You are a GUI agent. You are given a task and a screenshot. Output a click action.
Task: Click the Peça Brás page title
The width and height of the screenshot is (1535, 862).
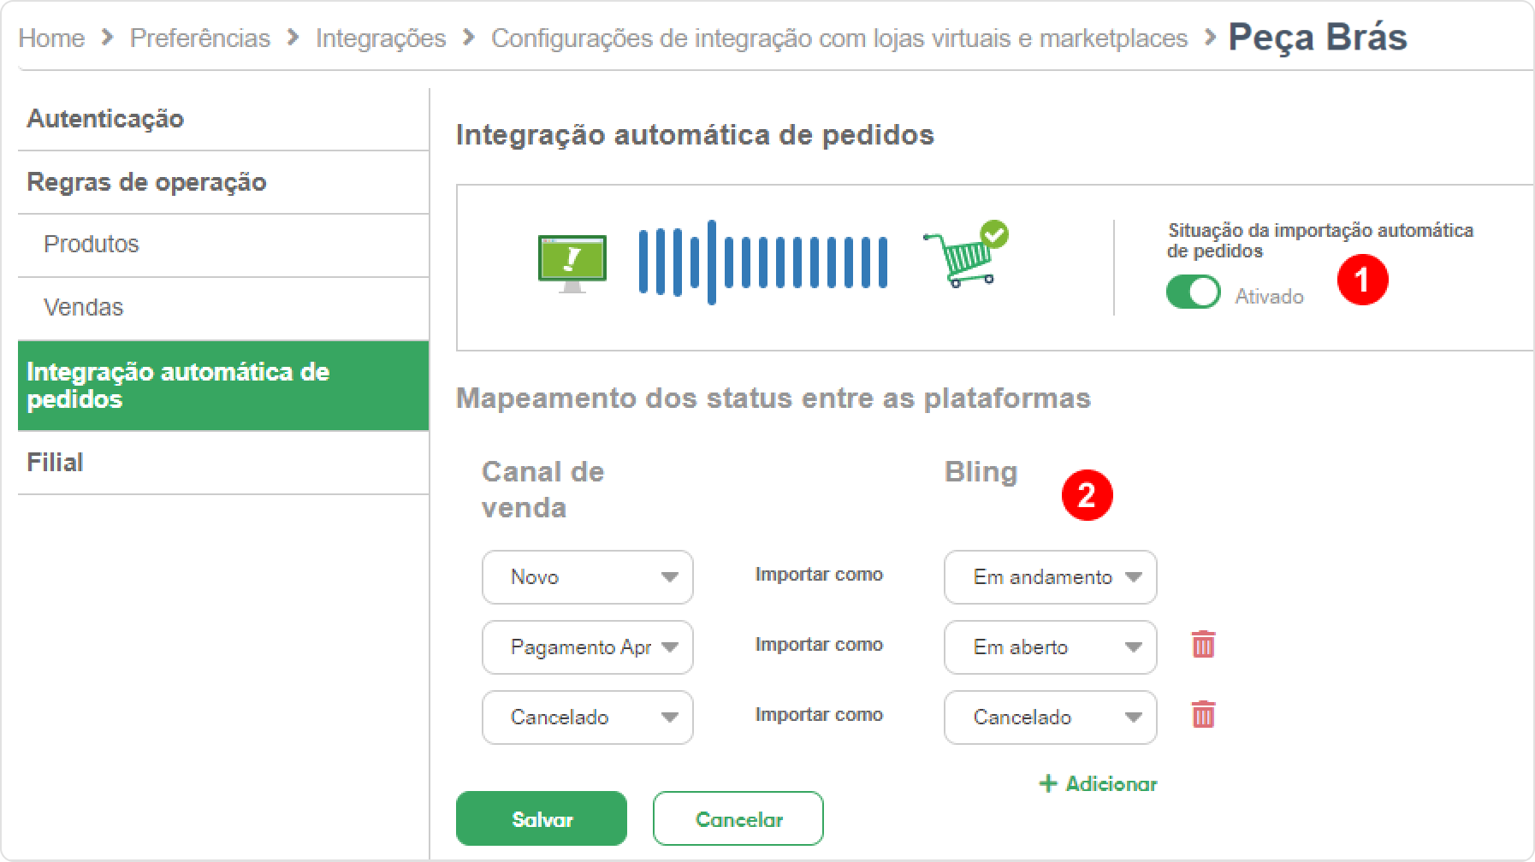(1318, 38)
